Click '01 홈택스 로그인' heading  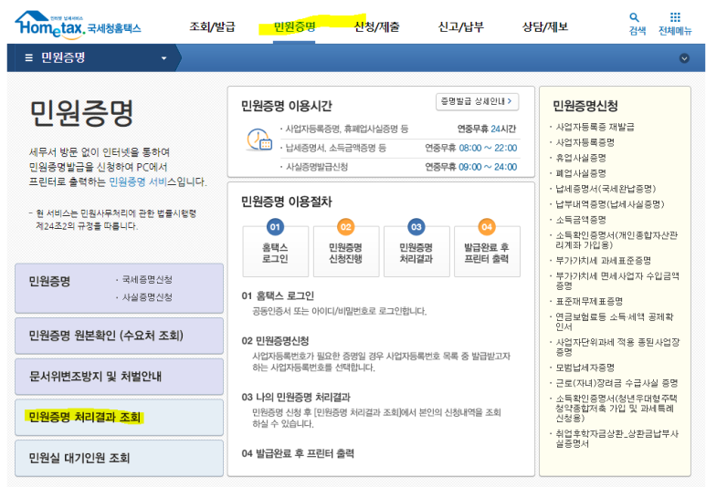(x=278, y=295)
